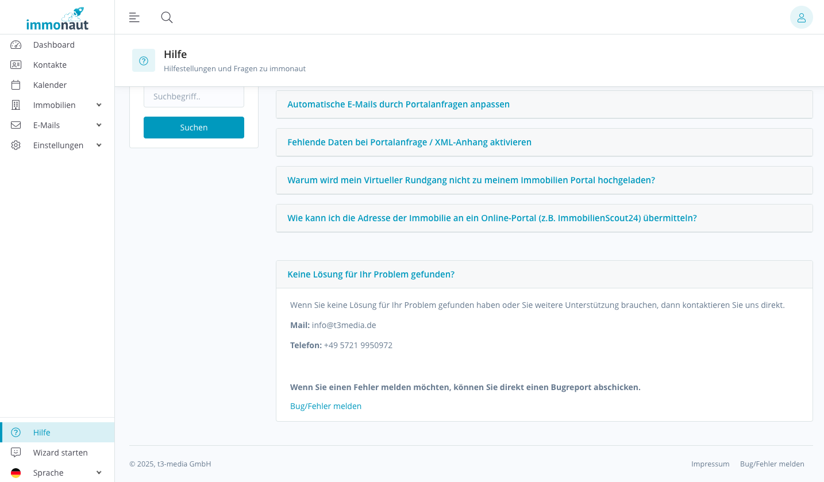824x482 pixels.
Task: Click the Dashboard speedometer icon
Action: click(x=16, y=45)
